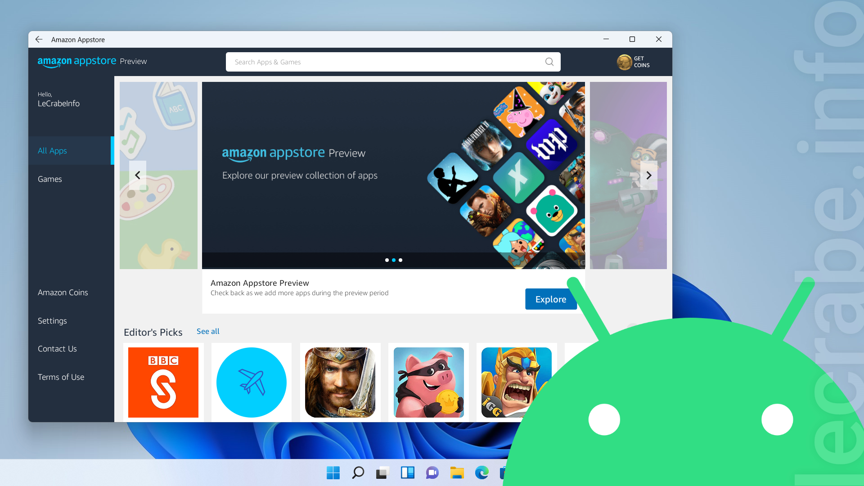Open the Windows Start menu
The image size is (864, 486).
click(333, 472)
